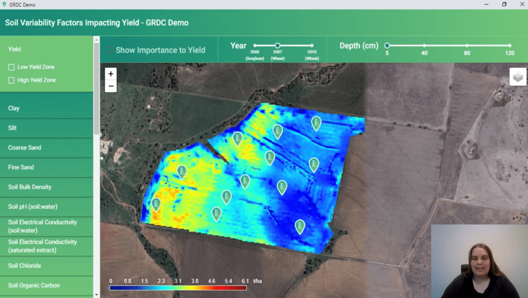Set Depth slider to 120 cm
The image size is (528, 298).
[510, 45]
